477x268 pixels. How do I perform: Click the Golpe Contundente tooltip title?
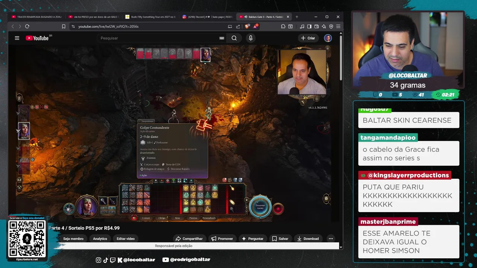click(155, 128)
